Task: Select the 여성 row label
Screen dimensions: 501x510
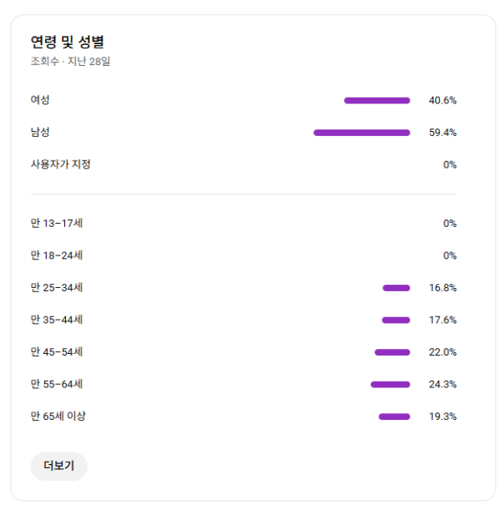Action: (40, 100)
